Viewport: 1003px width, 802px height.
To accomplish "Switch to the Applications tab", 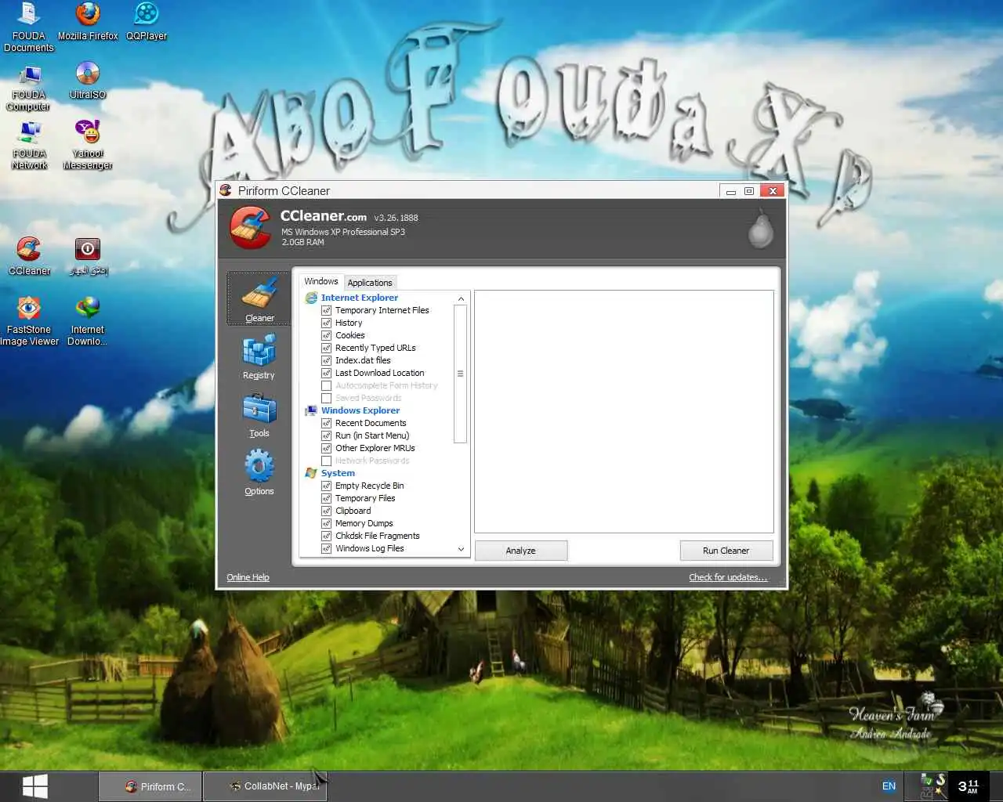I will [x=370, y=283].
